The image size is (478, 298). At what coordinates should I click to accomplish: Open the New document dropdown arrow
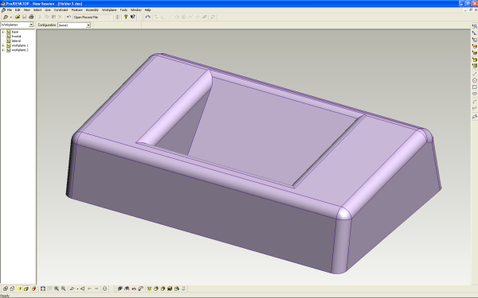pos(10,17)
